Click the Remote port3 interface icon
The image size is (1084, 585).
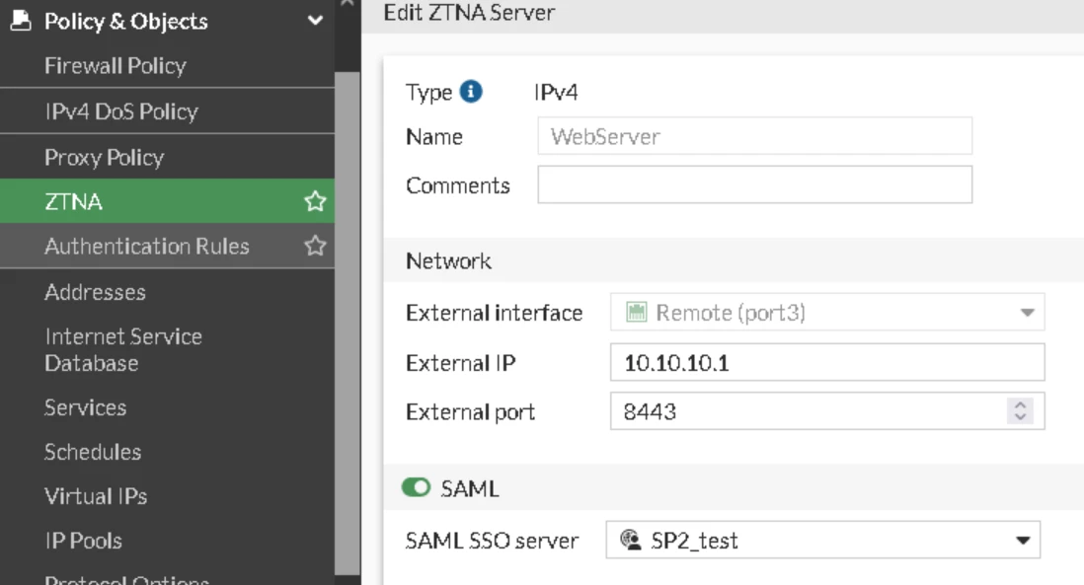[636, 312]
